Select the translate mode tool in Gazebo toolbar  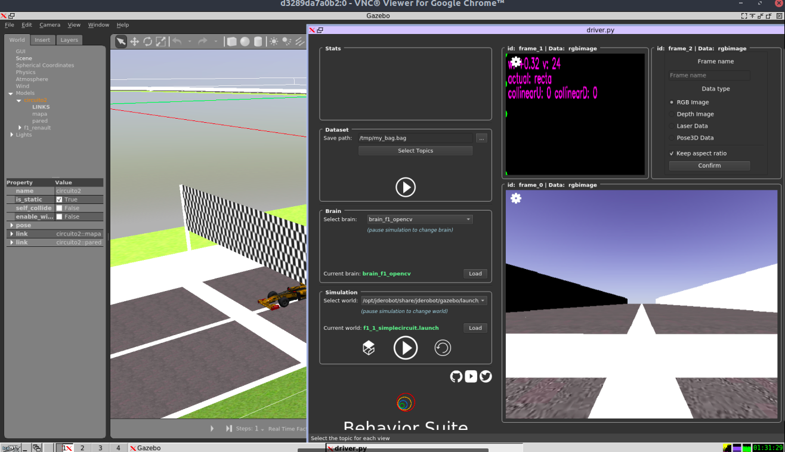coord(134,41)
